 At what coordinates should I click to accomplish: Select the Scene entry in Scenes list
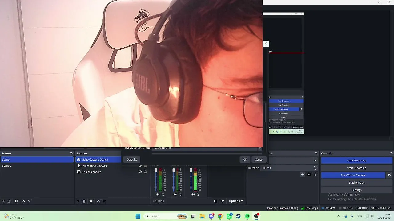coord(37,160)
